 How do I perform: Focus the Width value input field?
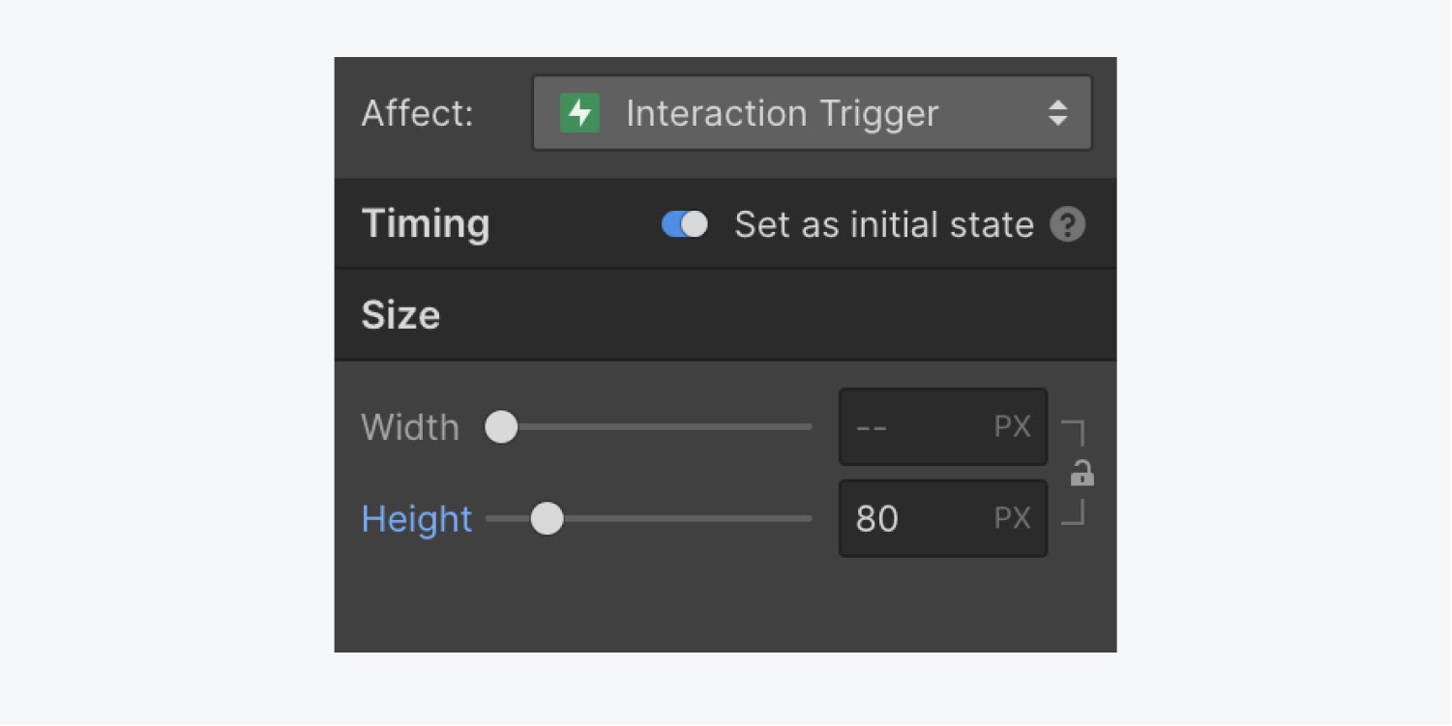[909, 427]
